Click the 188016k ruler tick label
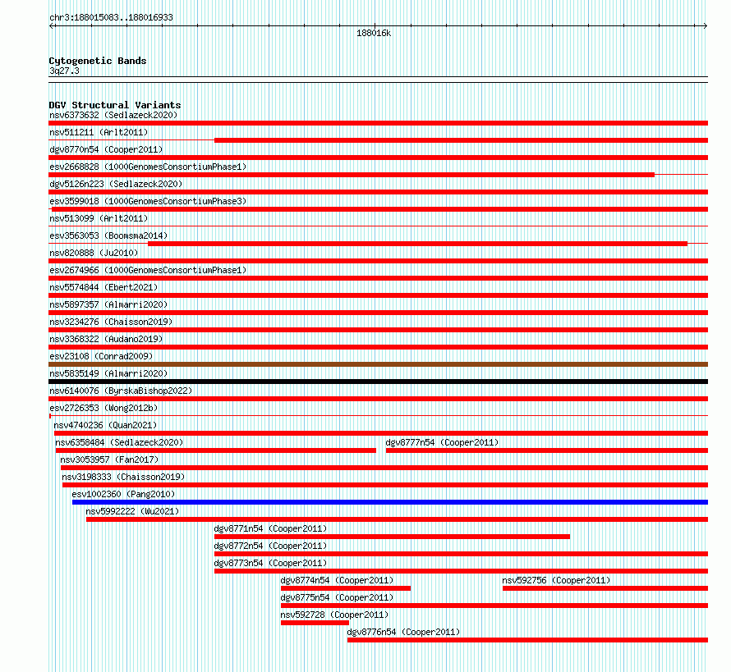 point(374,34)
